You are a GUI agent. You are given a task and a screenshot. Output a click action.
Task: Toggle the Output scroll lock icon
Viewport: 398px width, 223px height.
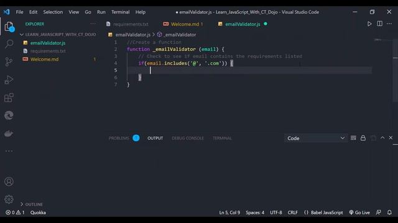[x=363, y=138]
